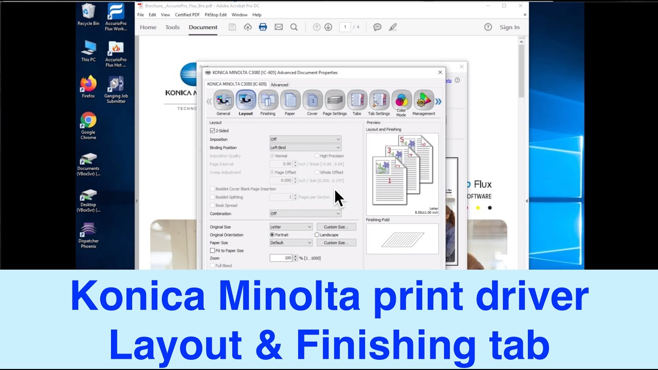The width and height of the screenshot is (658, 370).
Task: Click the Zoom percentage input field
Action: click(x=281, y=258)
